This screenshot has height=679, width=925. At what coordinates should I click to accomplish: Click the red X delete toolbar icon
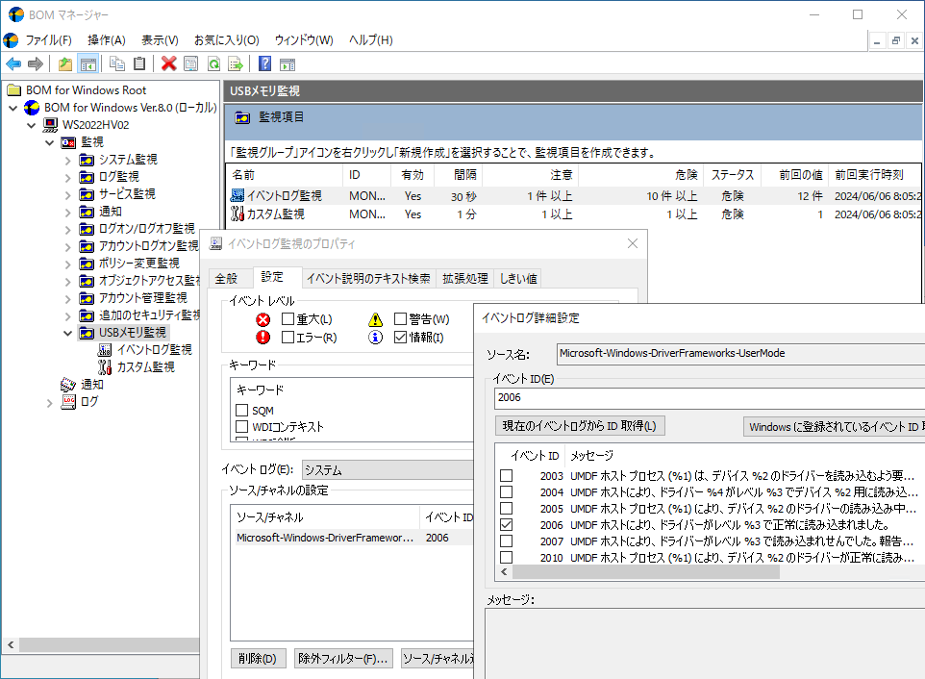169,64
